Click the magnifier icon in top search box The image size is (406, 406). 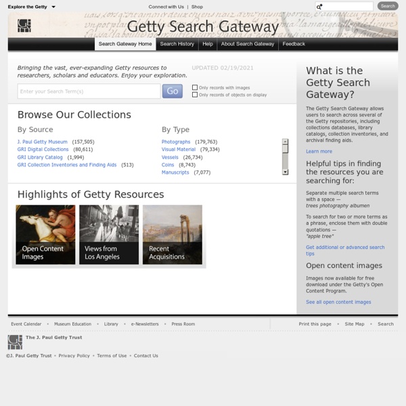[319, 7]
